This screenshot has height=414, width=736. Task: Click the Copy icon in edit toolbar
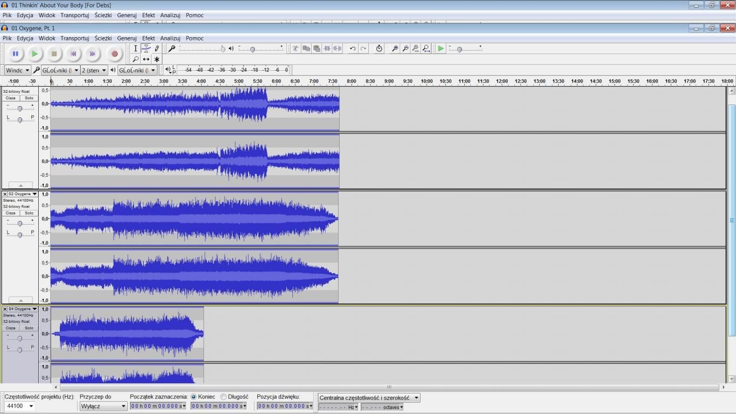coord(306,49)
